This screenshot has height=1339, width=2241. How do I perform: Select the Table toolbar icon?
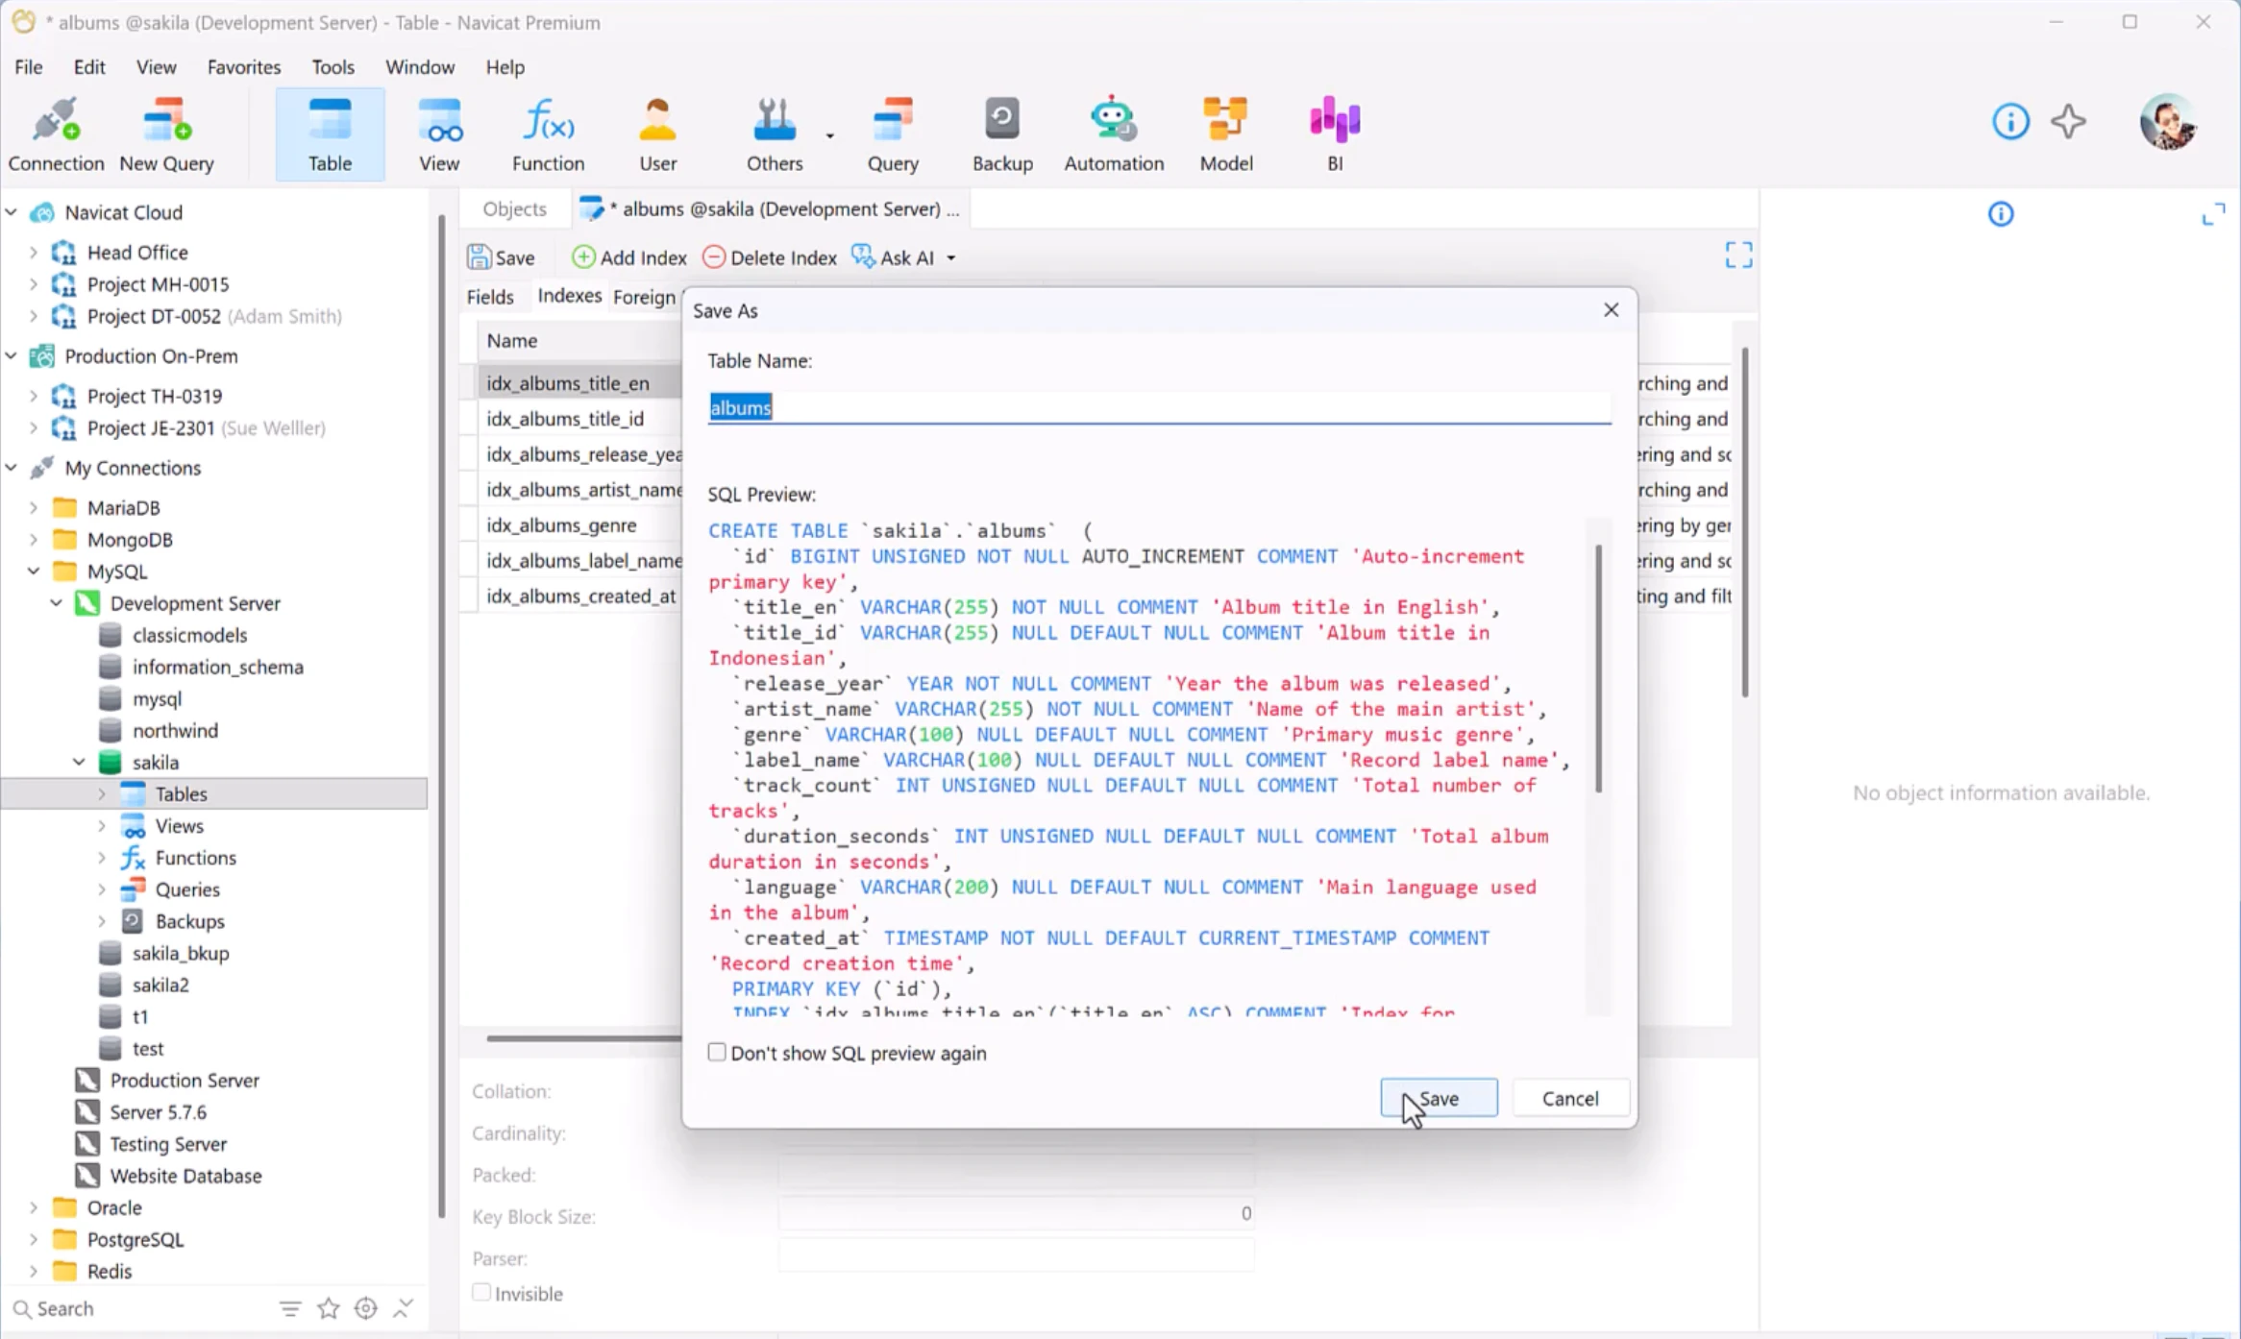330,134
